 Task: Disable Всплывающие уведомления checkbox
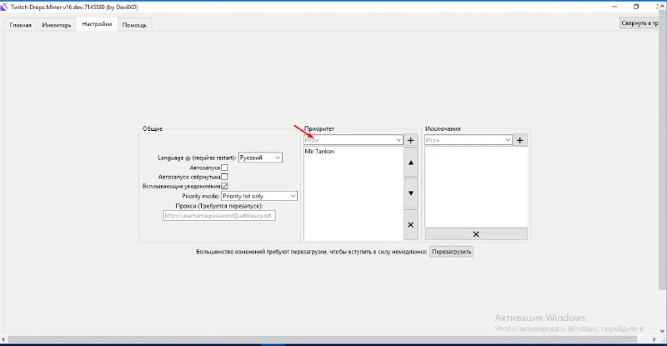pyautogui.click(x=224, y=186)
